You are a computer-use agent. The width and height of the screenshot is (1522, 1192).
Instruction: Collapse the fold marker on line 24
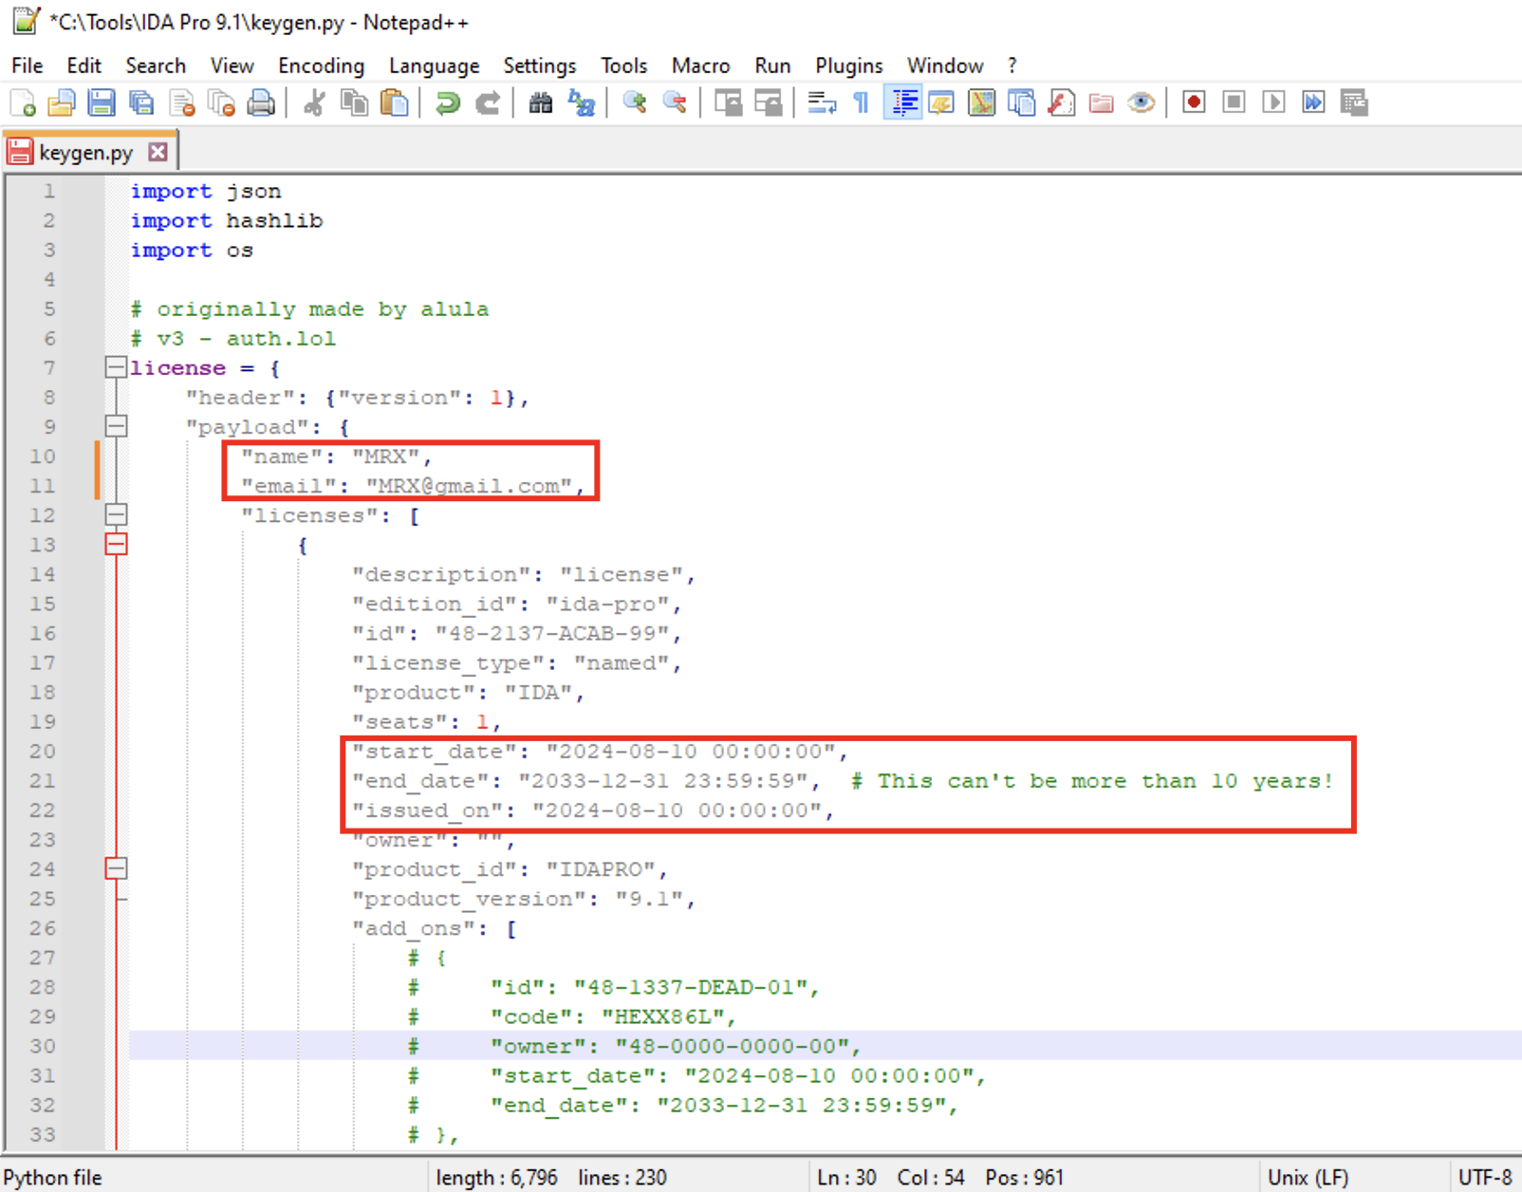[x=116, y=868]
